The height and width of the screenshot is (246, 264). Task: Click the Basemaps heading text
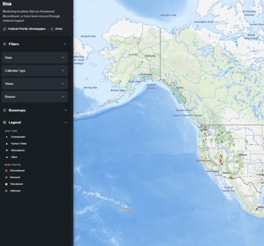(x=17, y=110)
